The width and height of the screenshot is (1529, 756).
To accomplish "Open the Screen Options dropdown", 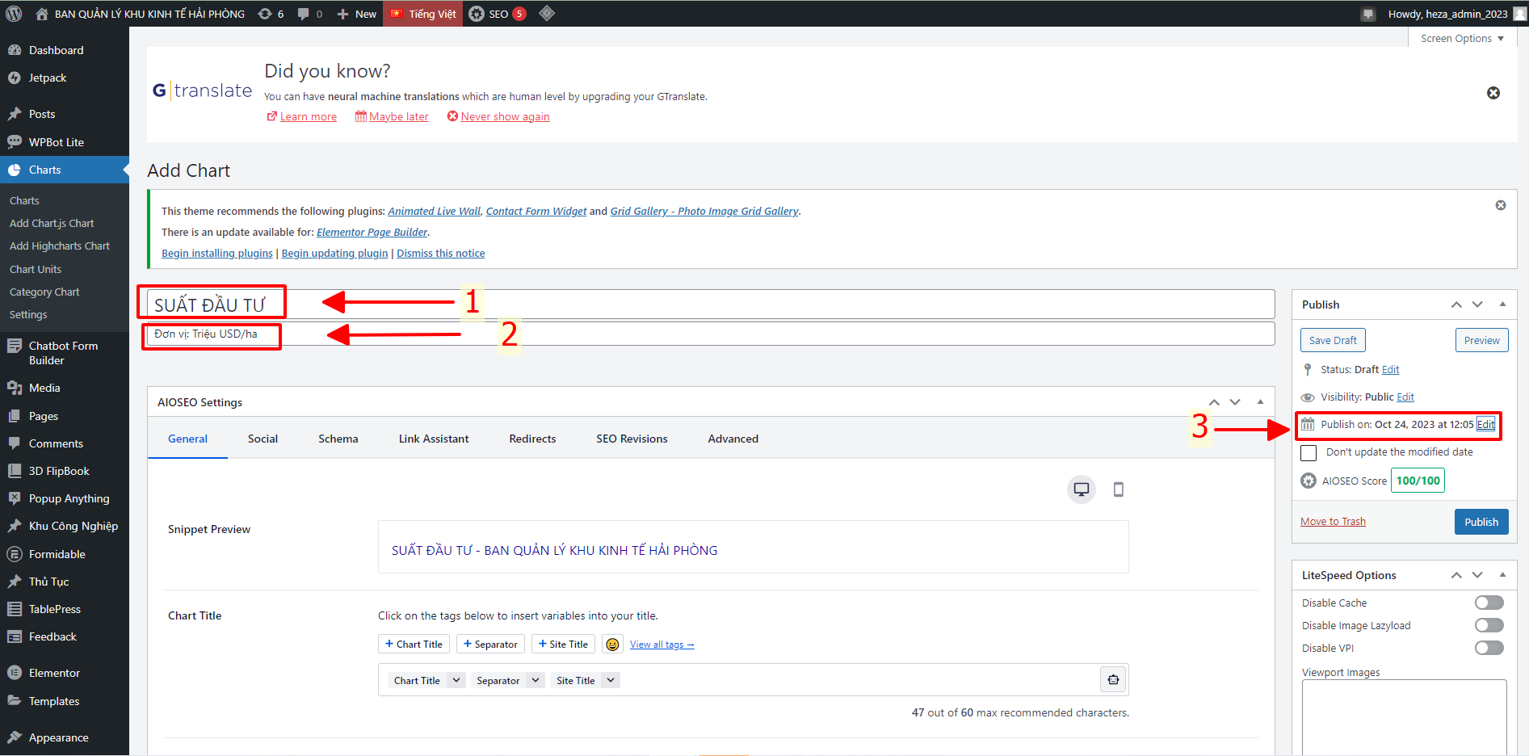I will point(1462,38).
